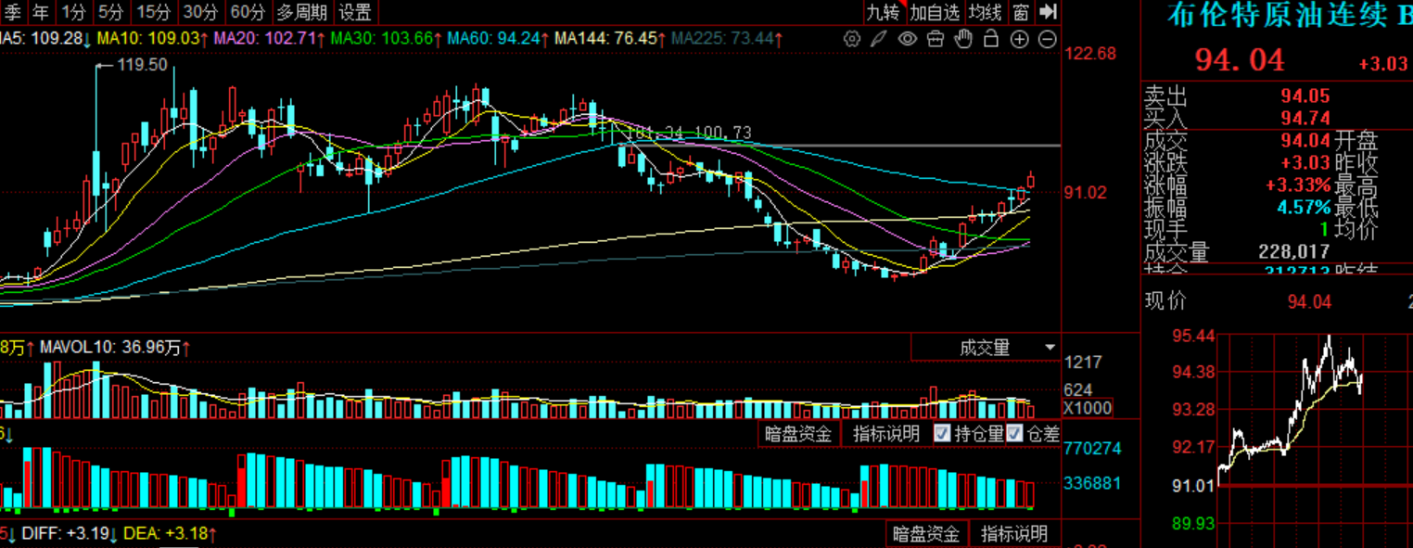Open the 成交量 indicator dropdown
The height and width of the screenshot is (548, 1413).
point(985,348)
